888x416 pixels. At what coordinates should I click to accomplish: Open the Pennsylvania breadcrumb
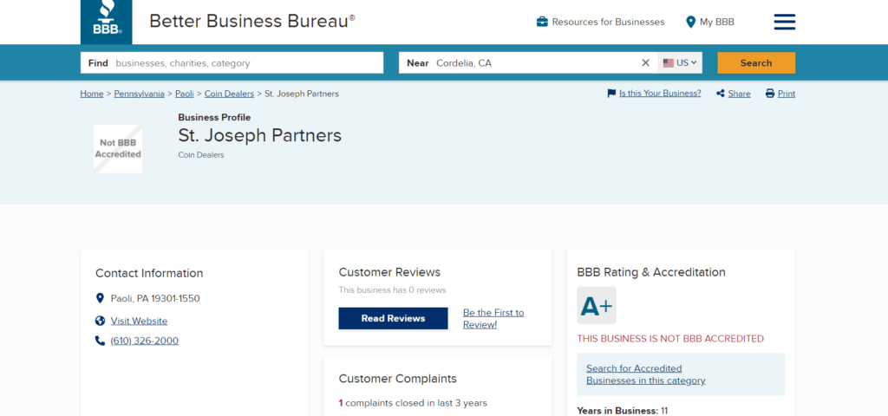(x=140, y=94)
